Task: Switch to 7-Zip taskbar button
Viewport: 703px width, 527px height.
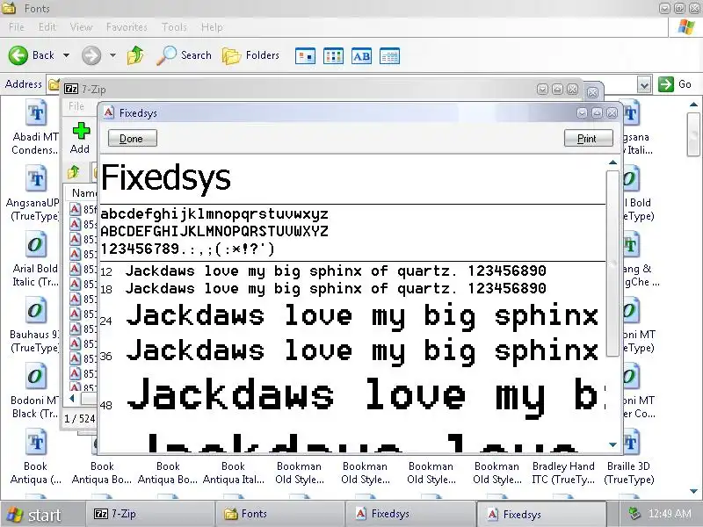Action: pos(149,514)
